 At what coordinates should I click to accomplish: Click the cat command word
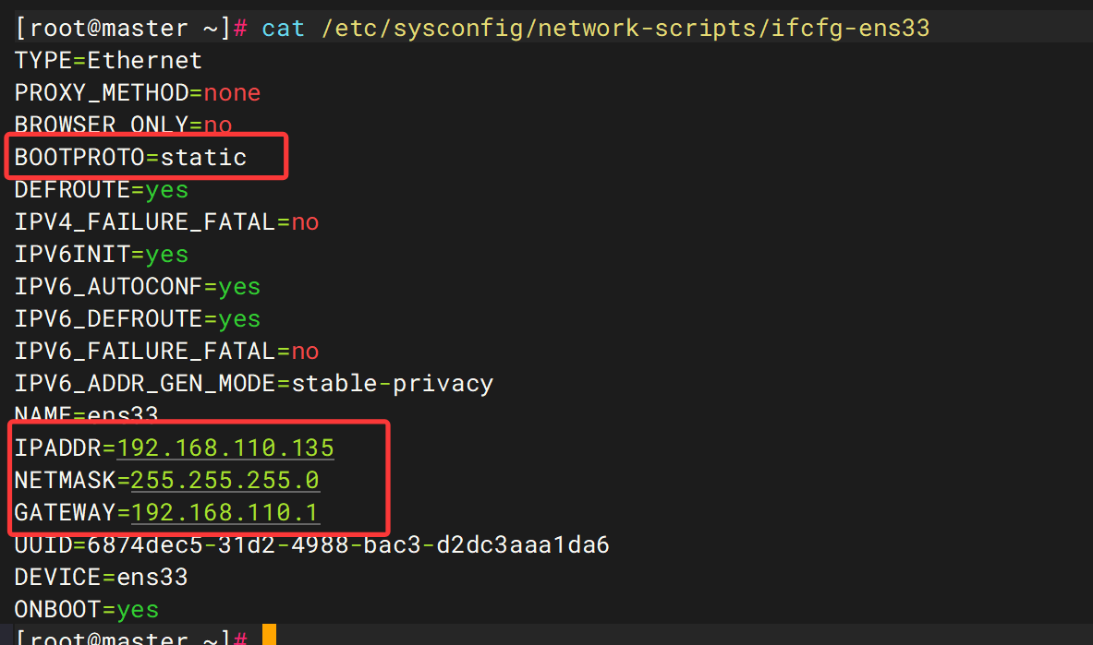pyautogui.click(x=283, y=29)
